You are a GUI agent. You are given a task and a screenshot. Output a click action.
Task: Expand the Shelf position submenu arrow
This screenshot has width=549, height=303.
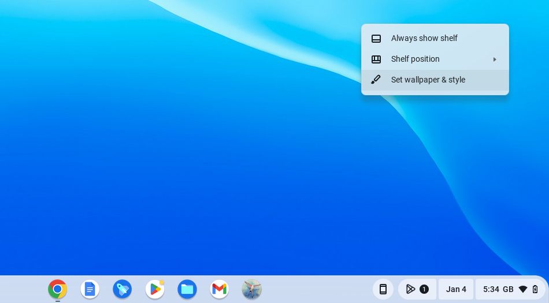(x=495, y=59)
